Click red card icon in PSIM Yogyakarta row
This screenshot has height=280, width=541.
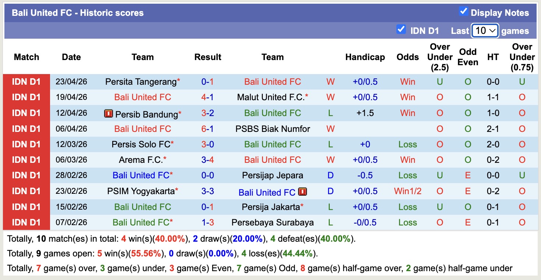point(303,192)
